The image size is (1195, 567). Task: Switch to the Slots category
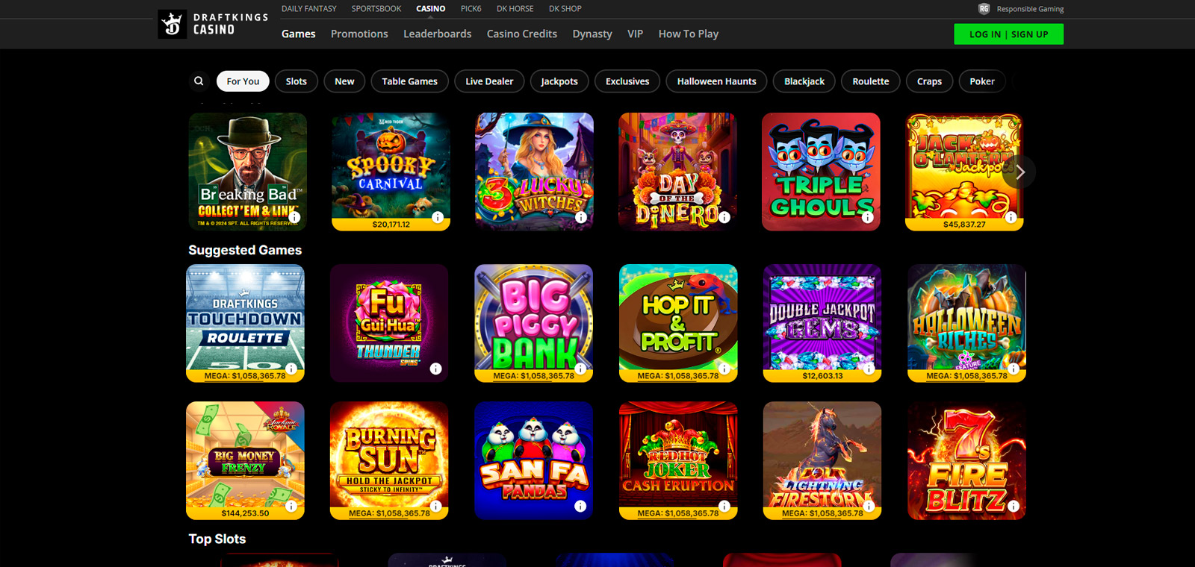click(x=297, y=81)
